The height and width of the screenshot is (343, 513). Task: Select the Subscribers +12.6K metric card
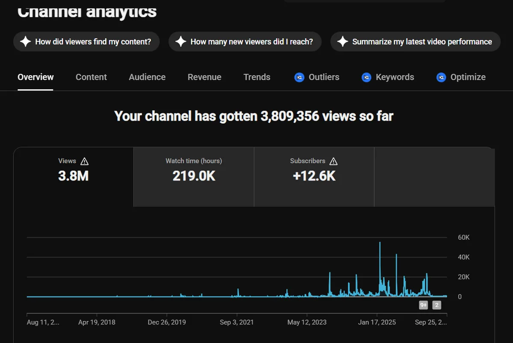pos(314,177)
